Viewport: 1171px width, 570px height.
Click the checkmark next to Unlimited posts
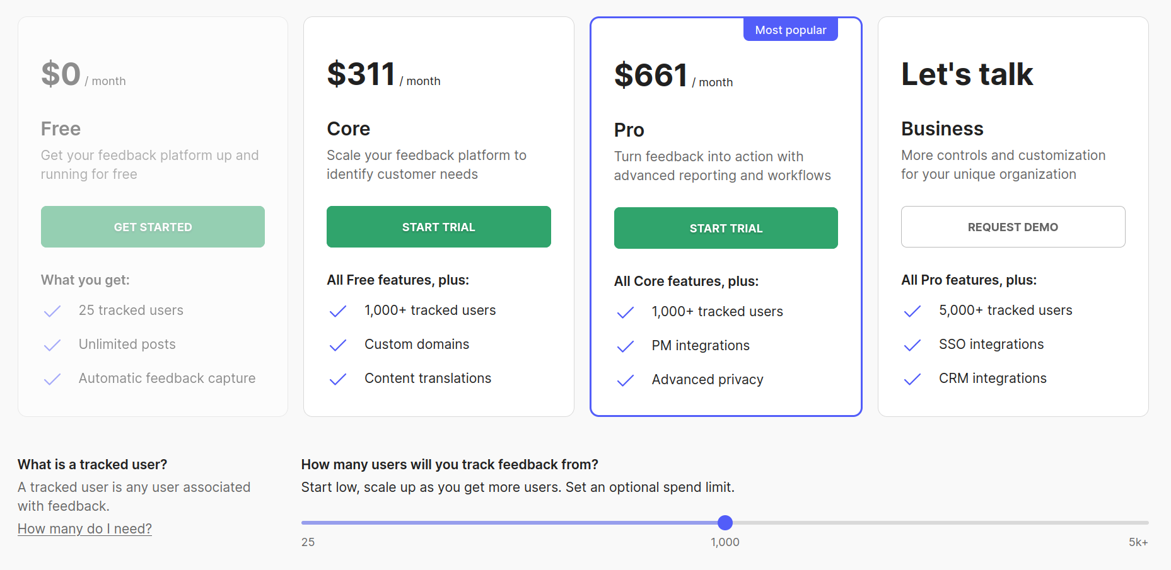(x=53, y=345)
